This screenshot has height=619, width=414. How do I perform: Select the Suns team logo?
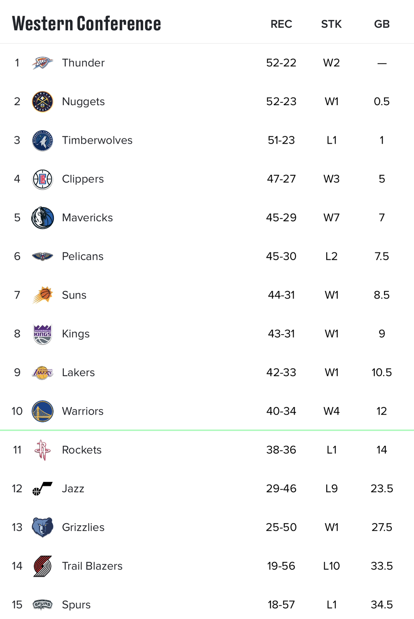(42, 295)
